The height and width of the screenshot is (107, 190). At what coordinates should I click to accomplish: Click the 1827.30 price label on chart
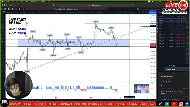click(x=111, y=28)
